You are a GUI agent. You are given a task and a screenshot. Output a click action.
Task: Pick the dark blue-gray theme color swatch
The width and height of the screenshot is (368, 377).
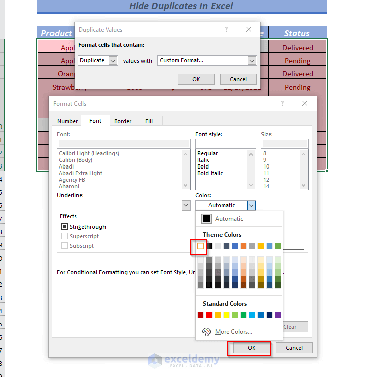click(x=227, y=246)
